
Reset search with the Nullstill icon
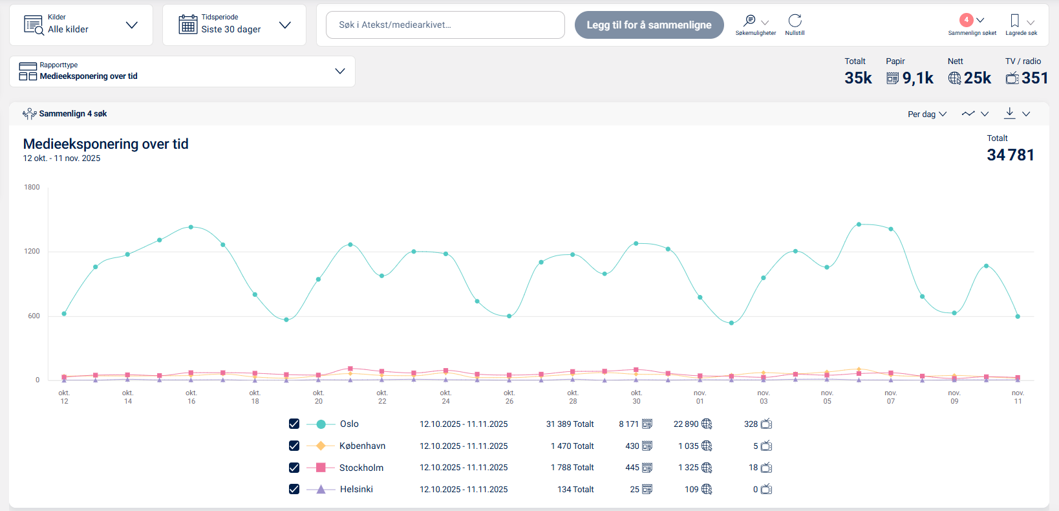click(795, 21)
